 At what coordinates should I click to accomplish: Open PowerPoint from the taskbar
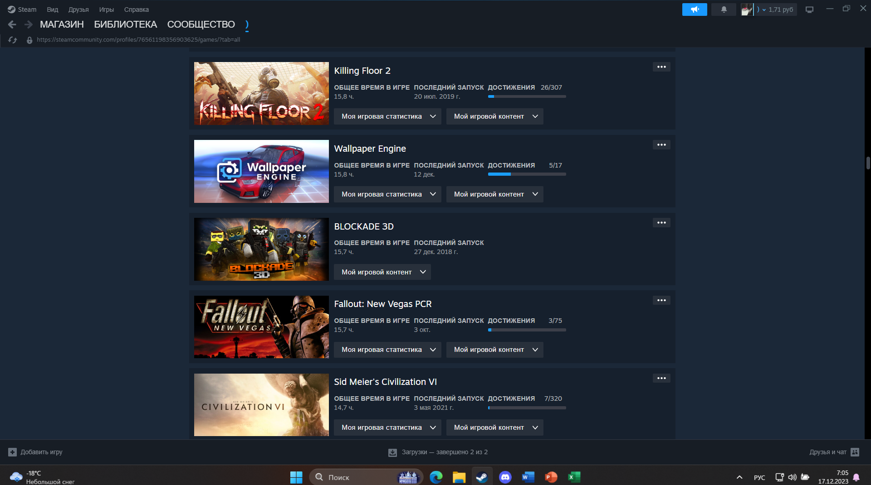click(551, 477)
